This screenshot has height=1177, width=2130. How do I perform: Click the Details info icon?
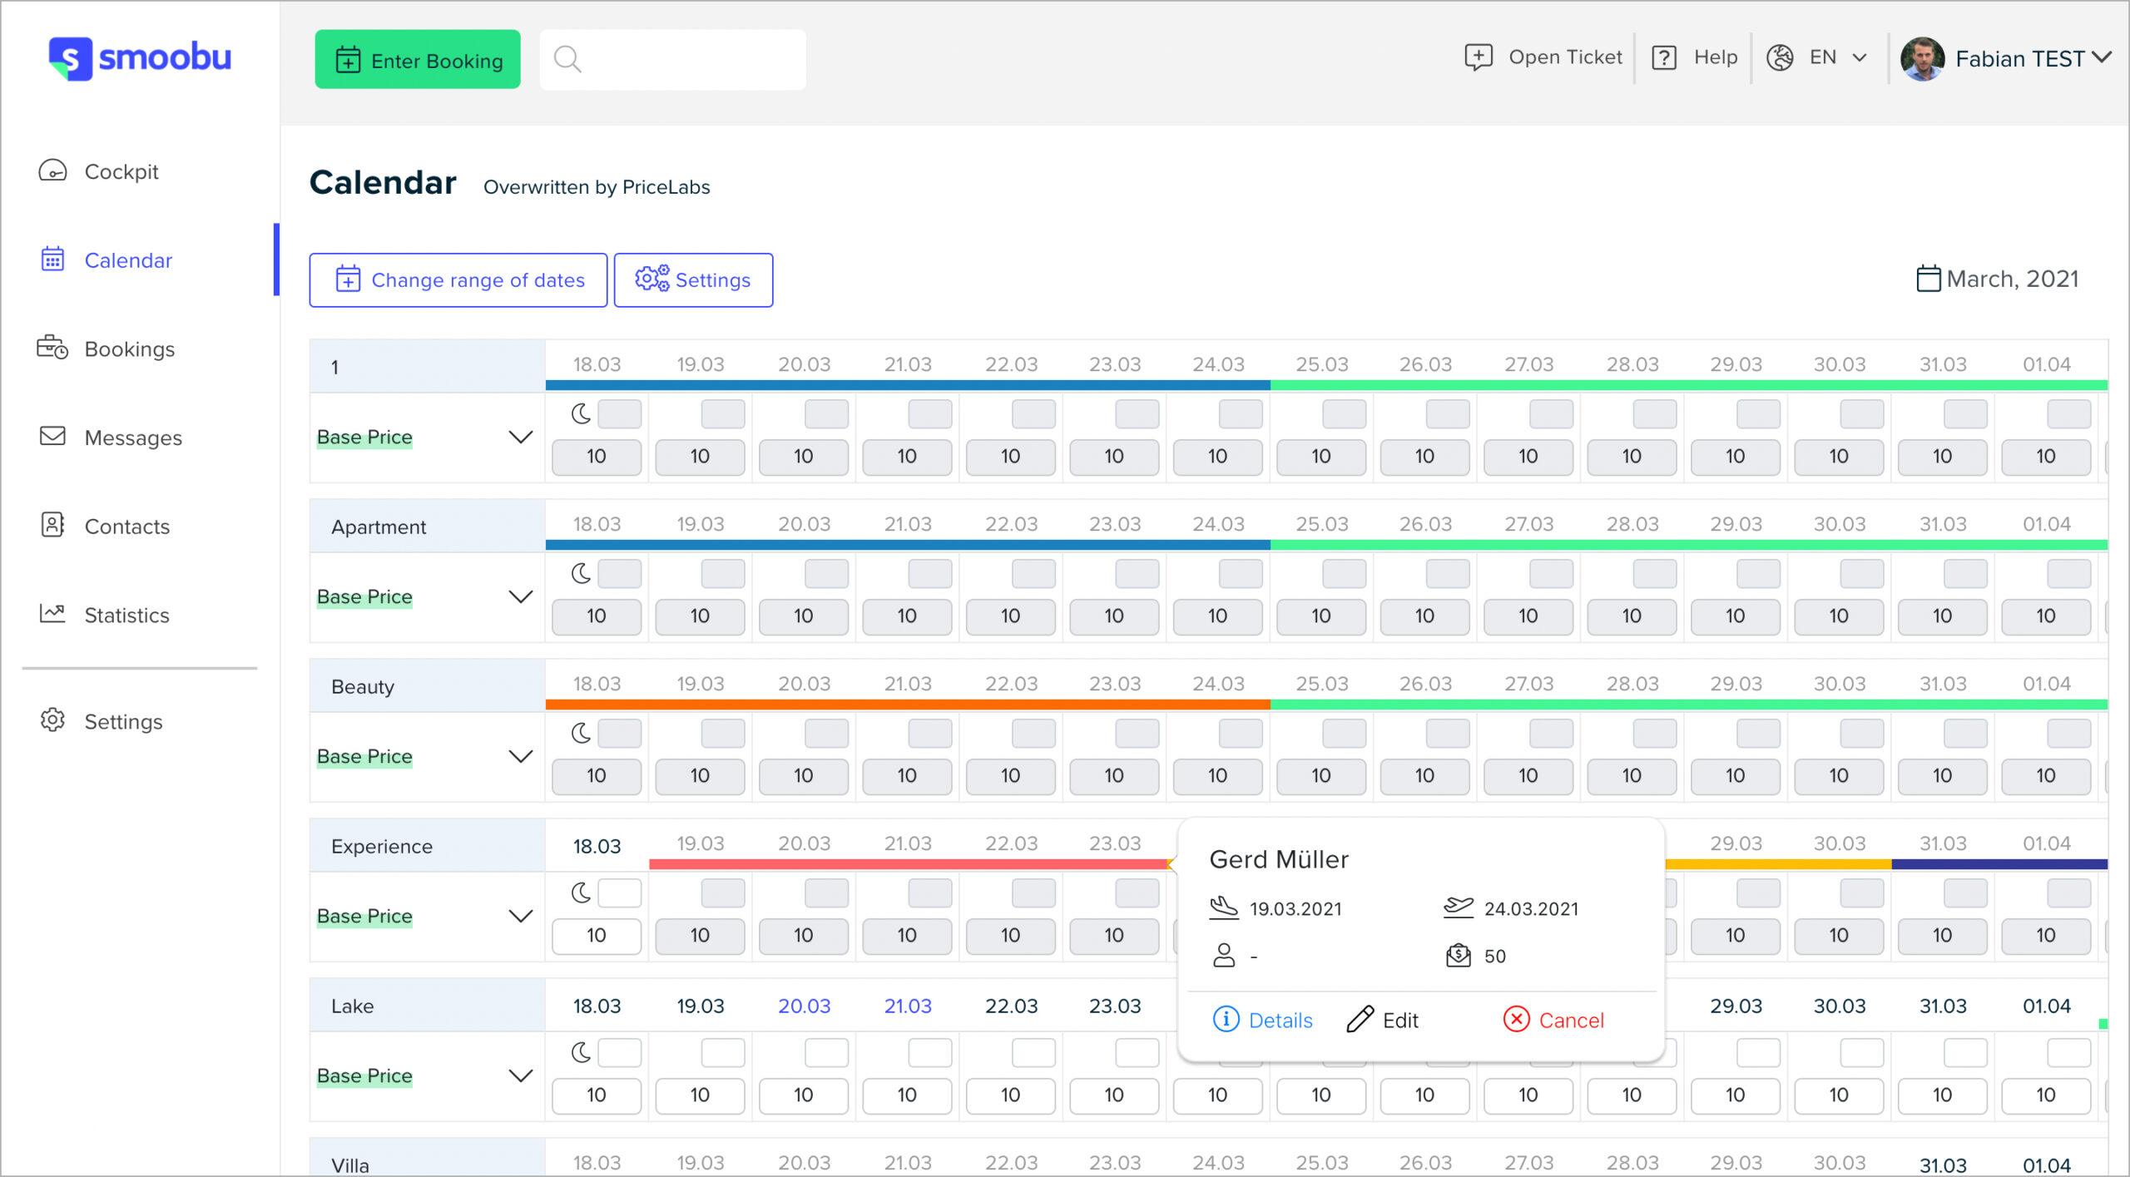(x=1226, y=1019)
